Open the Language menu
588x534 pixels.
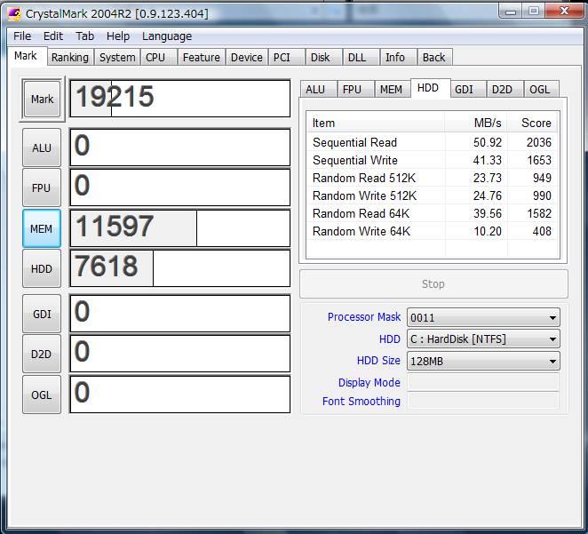166,36
